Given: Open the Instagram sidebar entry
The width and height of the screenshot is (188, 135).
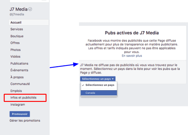Looking at the screenshot, I should pos(17,105).
